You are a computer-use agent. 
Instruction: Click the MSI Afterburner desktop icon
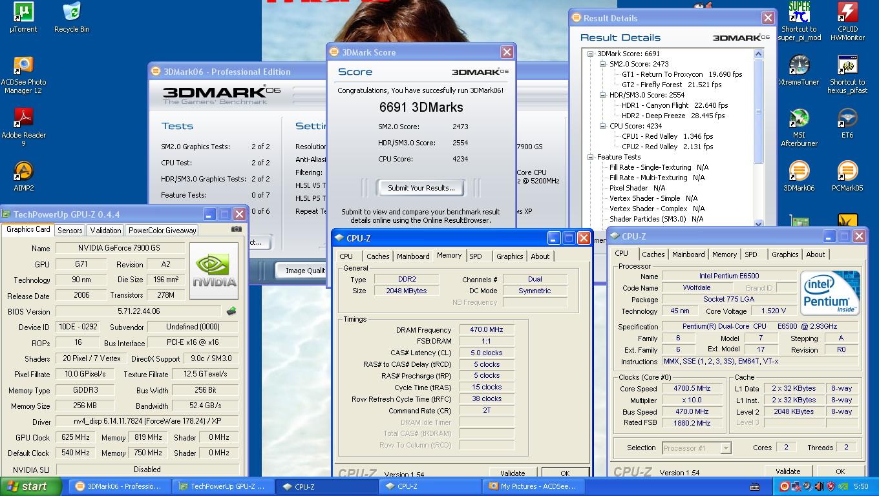tap(799, 127)
